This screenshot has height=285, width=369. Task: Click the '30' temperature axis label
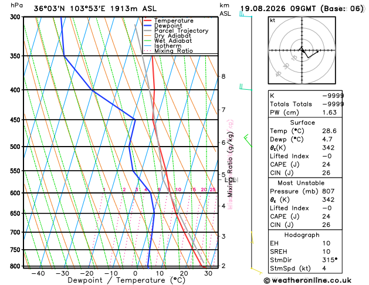click(x=208, y=273)
